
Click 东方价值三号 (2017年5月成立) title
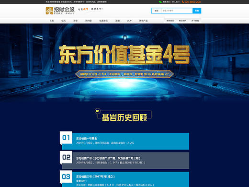[x=95, y=176]
